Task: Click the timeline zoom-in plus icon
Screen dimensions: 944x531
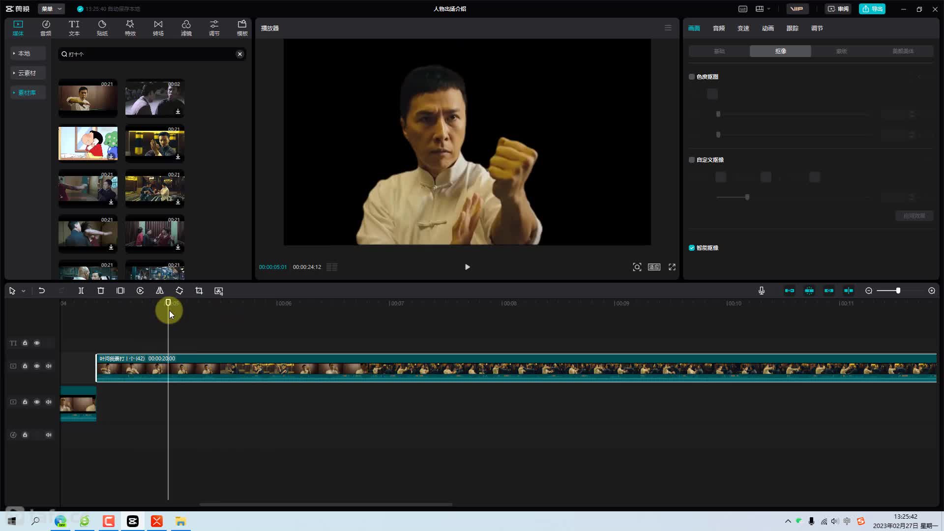Action: coord(932,291)
